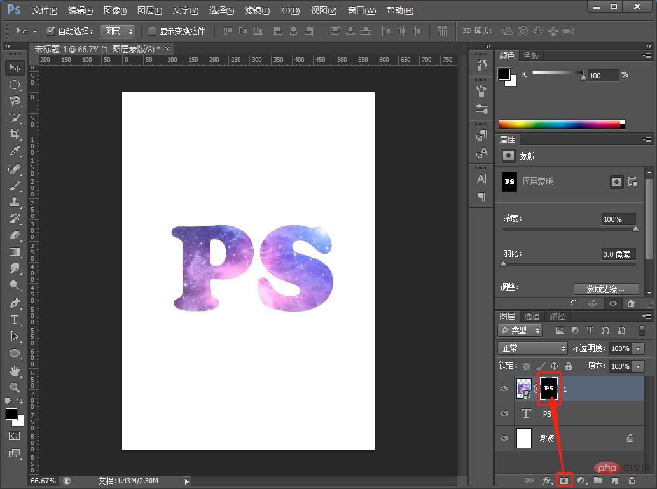
Task: Click the color spectrum ramp
Action: pos(562,124)
